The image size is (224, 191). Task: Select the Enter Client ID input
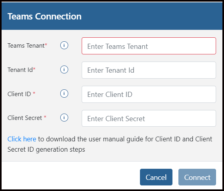(149, 94)
